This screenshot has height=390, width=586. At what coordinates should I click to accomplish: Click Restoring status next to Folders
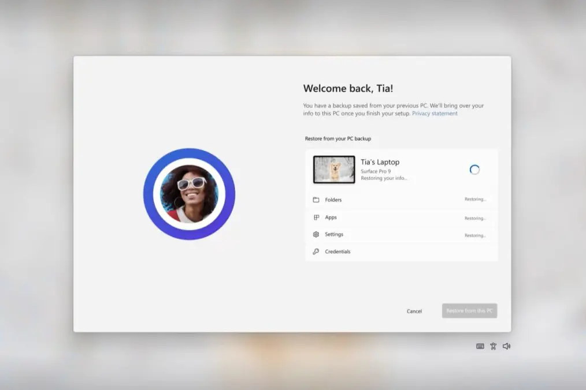point(476,199)
